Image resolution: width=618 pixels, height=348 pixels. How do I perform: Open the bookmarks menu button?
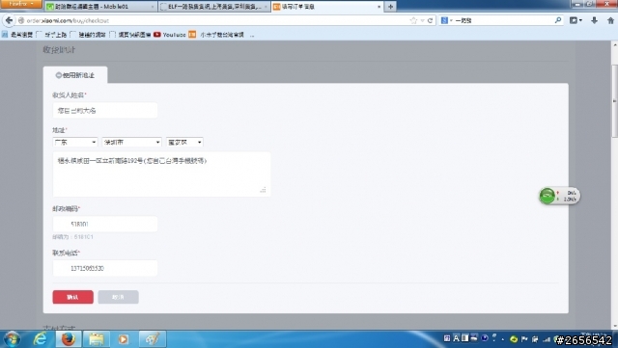[x=576, y=20]
